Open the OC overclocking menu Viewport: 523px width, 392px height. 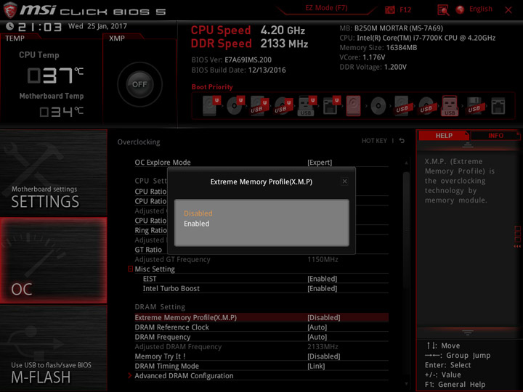[x=53, y=261]
